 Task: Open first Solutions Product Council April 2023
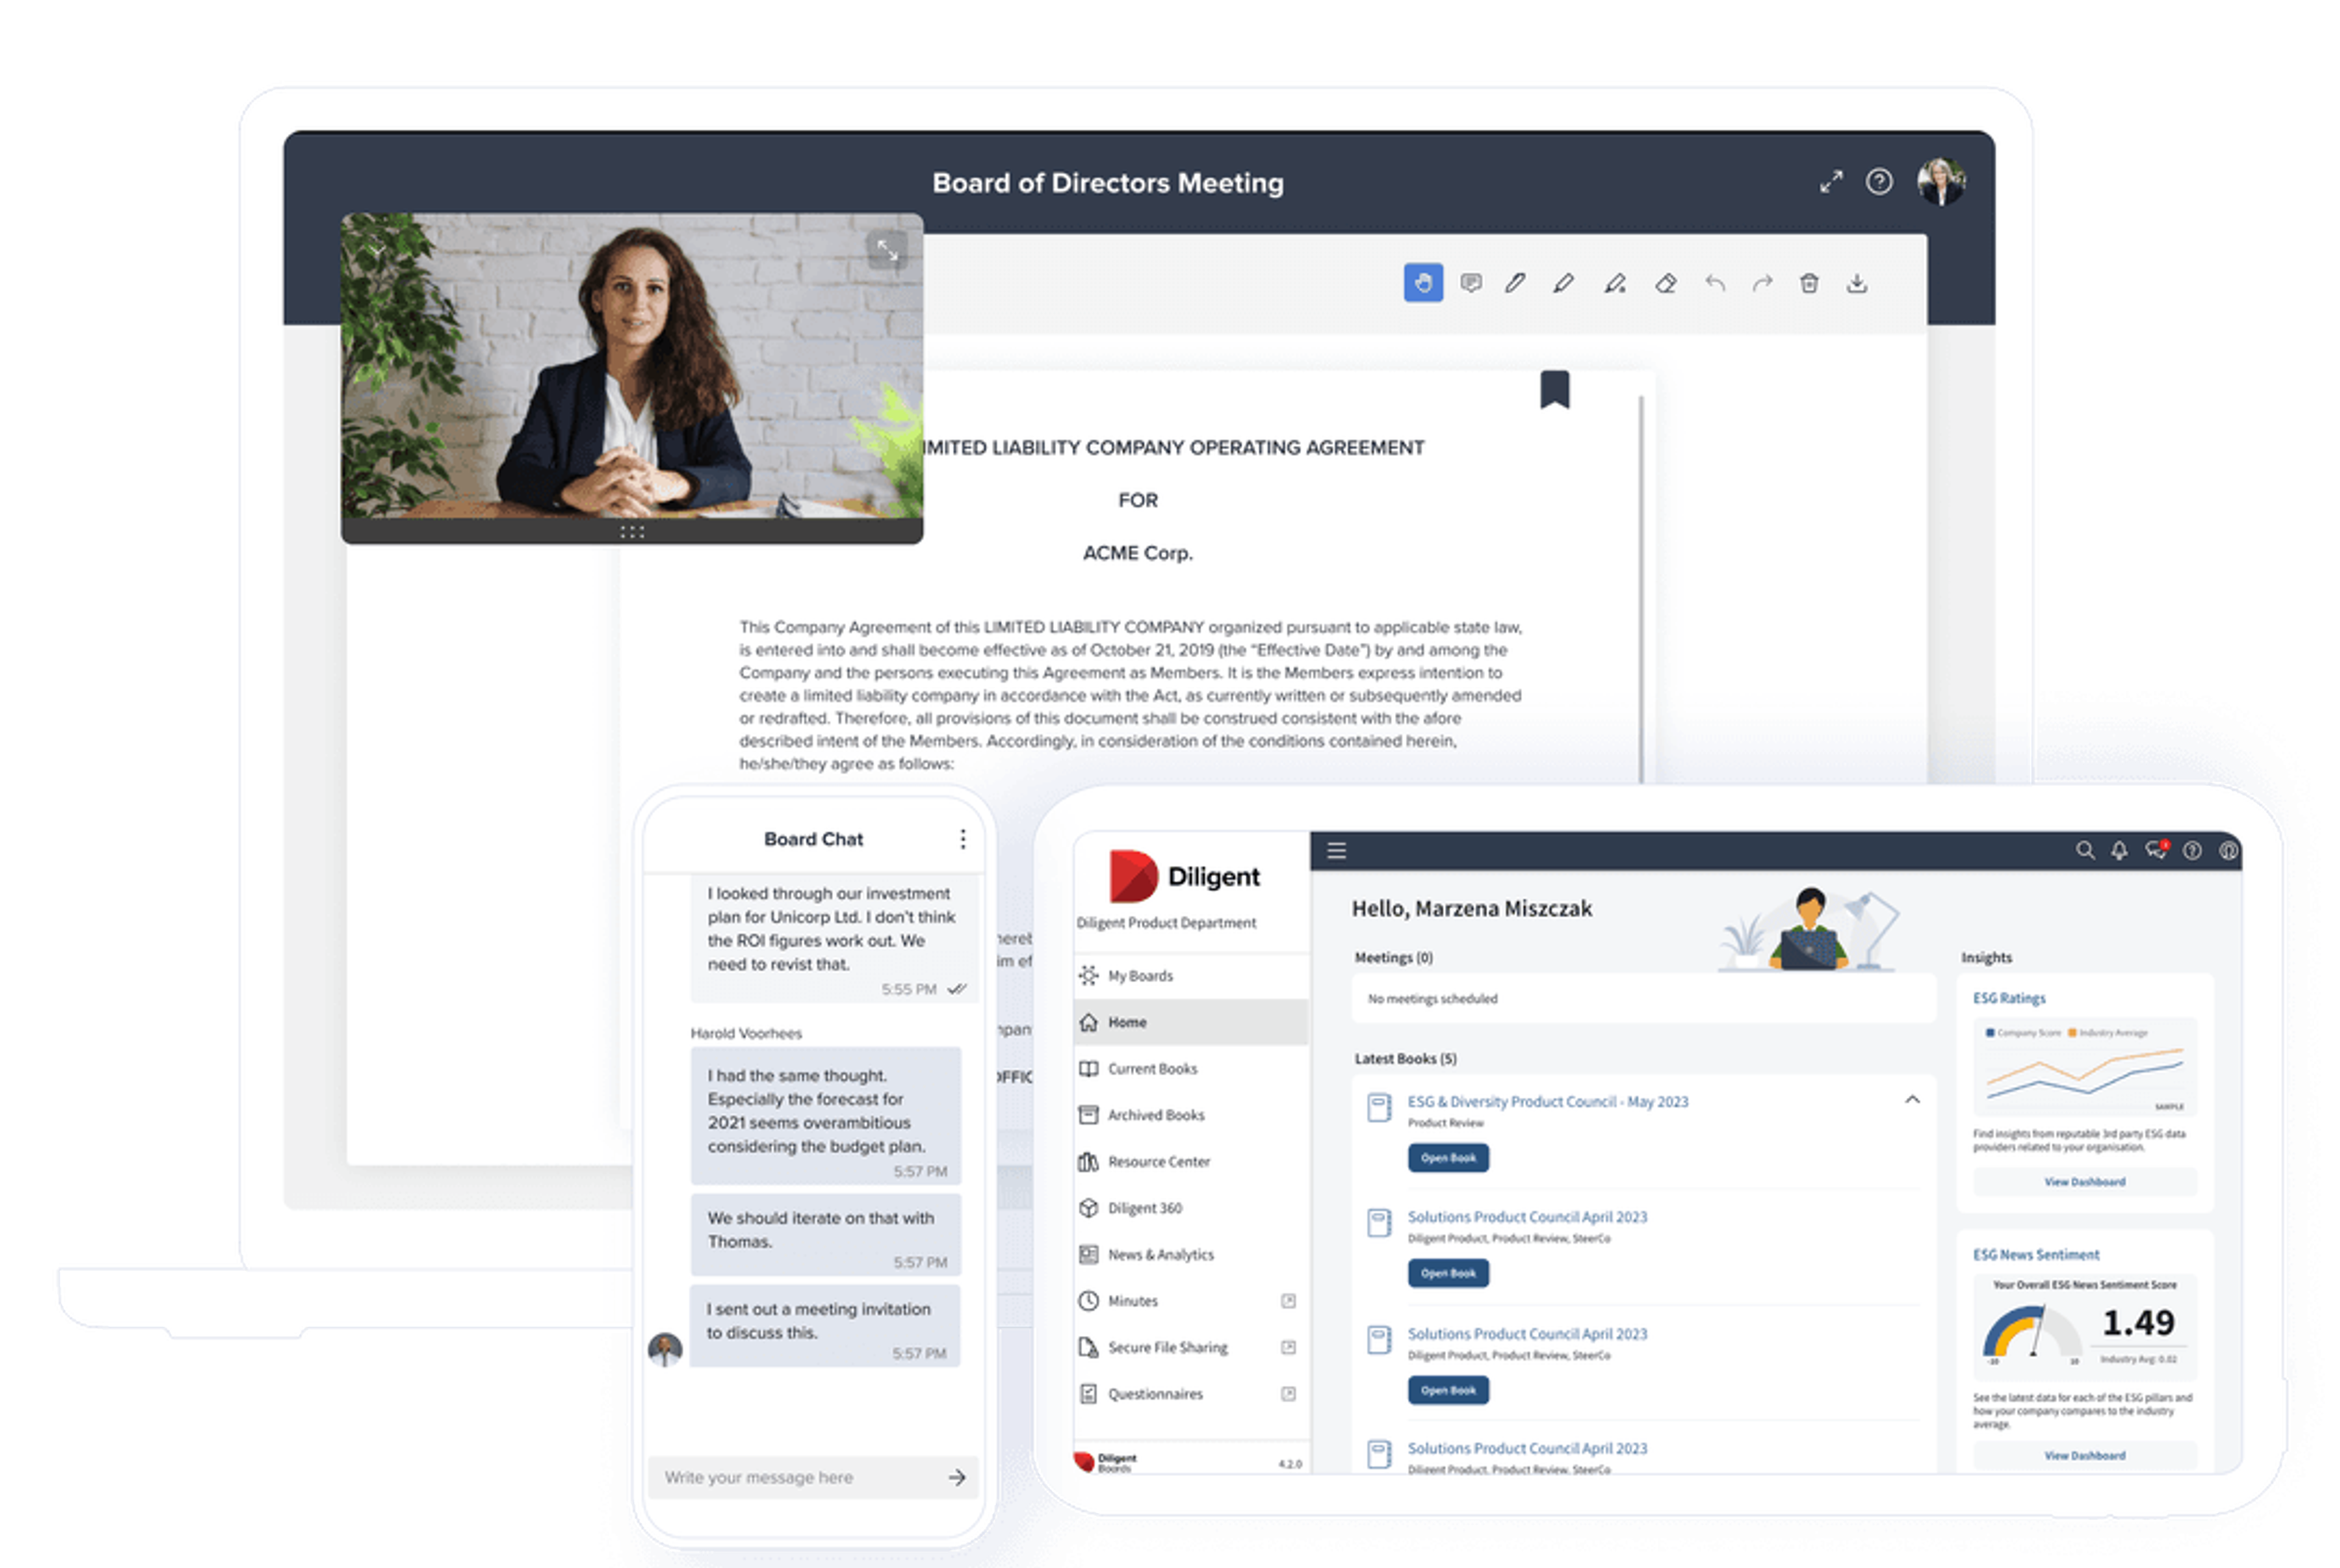click(x=1526, y=1218)
